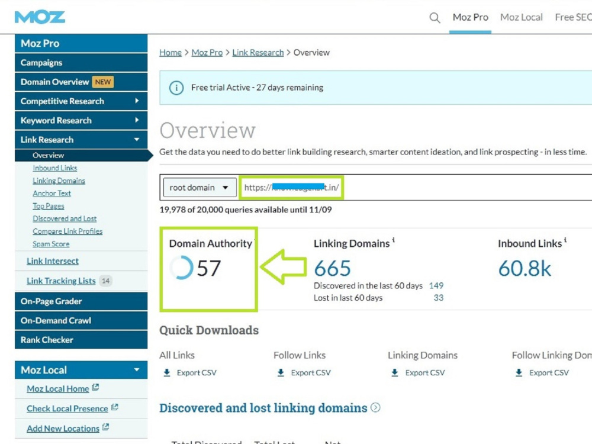Open the search magnifier icon
Image resolution: width=592 pixels, height=444 pixels.
coord(435,17)
